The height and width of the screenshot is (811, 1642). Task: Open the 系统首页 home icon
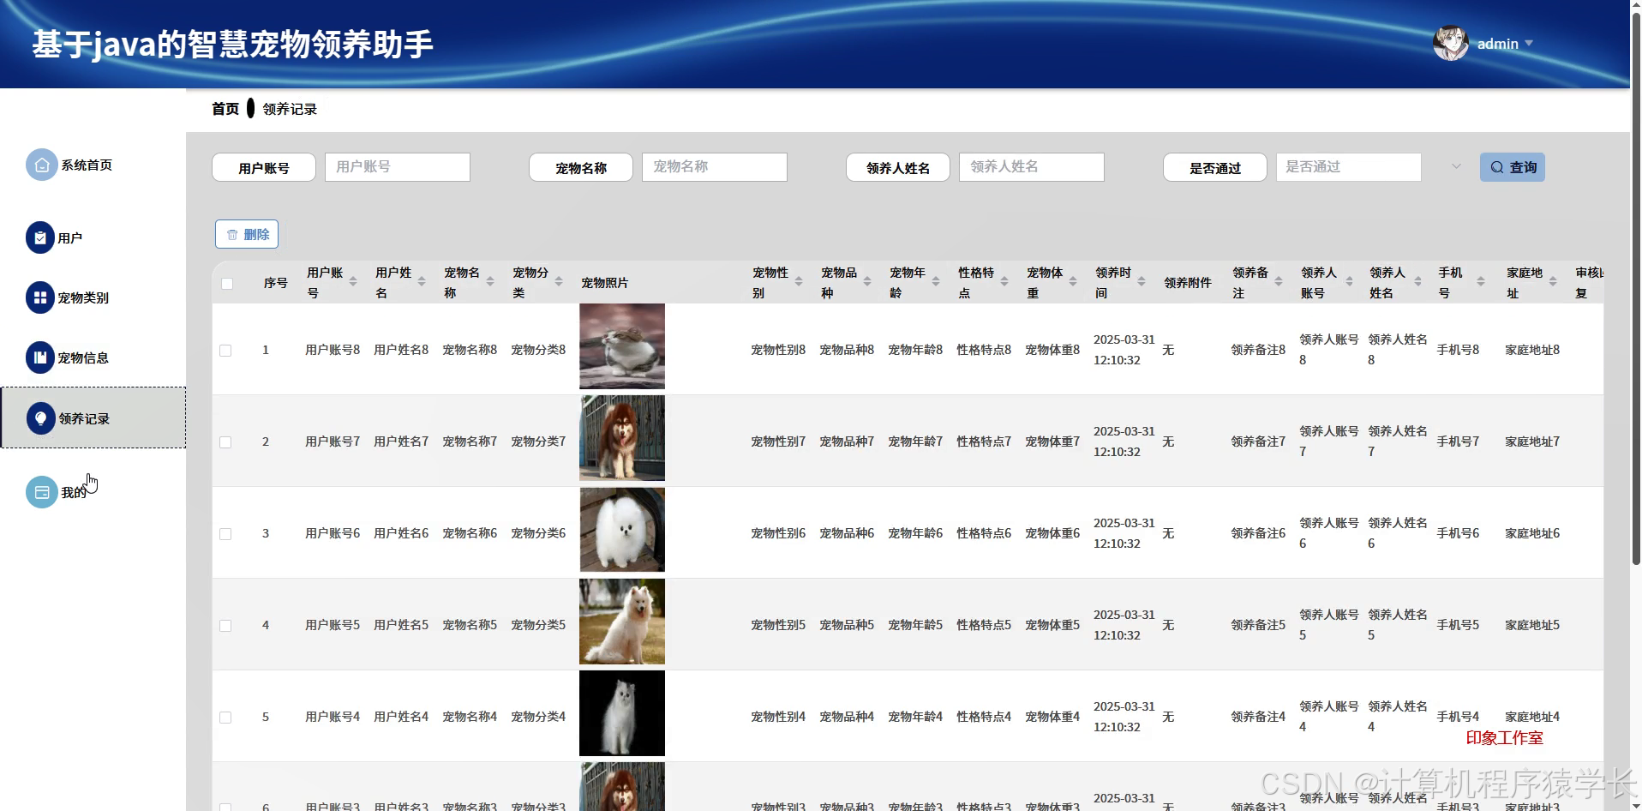(41, 165)
